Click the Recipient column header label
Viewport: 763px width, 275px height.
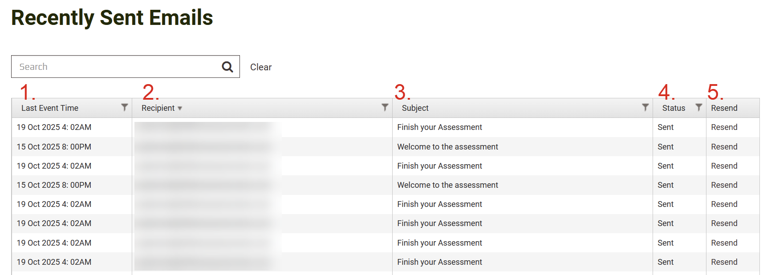(158, 108)
